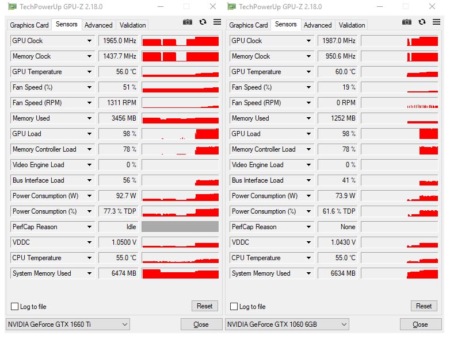The image size is (450, 340).
Task: Click 1437.7 MHz Memory Clock value
Action: pyautogui.click(x=118, y=56)
